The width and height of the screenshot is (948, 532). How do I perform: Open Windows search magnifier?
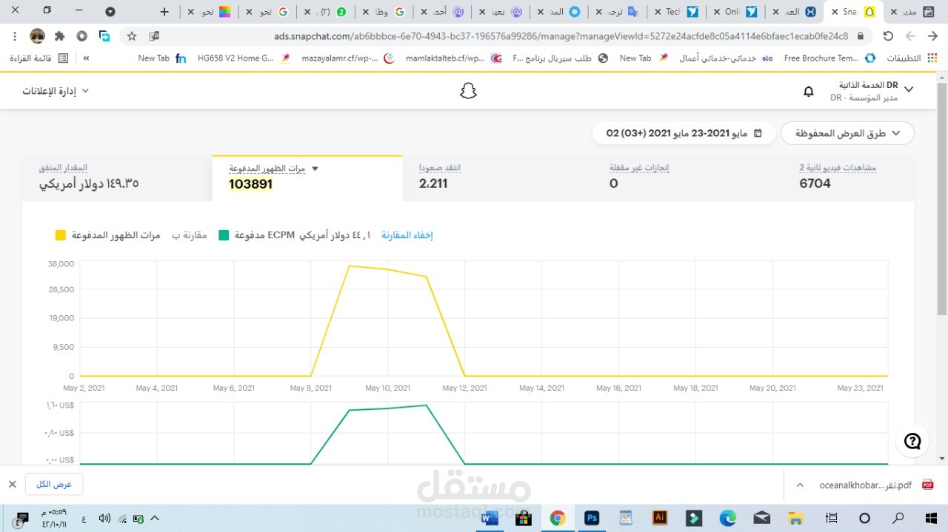tap(898, 518)
